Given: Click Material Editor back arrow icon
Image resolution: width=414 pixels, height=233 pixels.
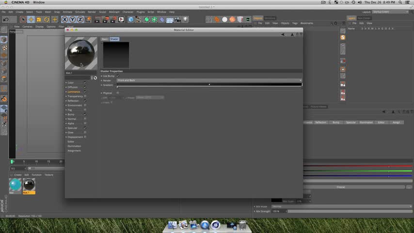Looking at the screenshot, I should tap(283, 34).
